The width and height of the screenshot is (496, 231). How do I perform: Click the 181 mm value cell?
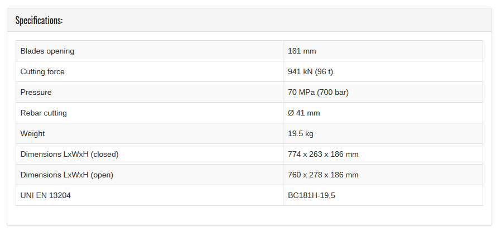tap(383, 51)
